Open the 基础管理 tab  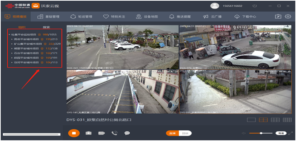tap(49, 16)
